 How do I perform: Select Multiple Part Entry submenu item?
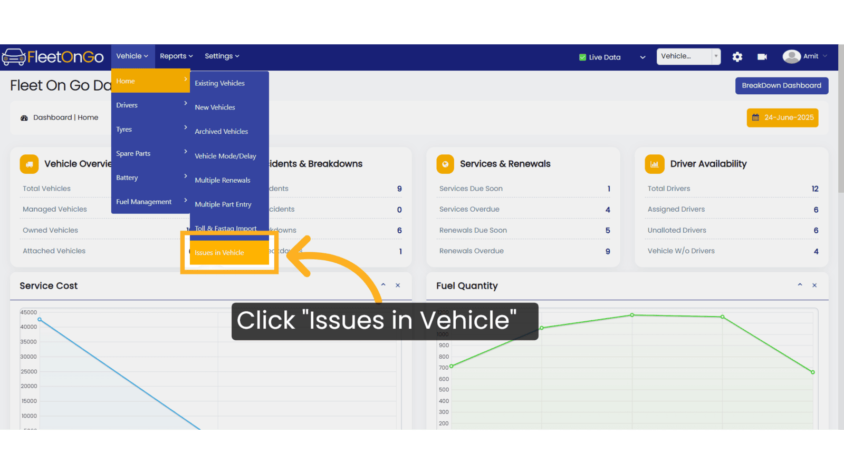tap(229, 204)
